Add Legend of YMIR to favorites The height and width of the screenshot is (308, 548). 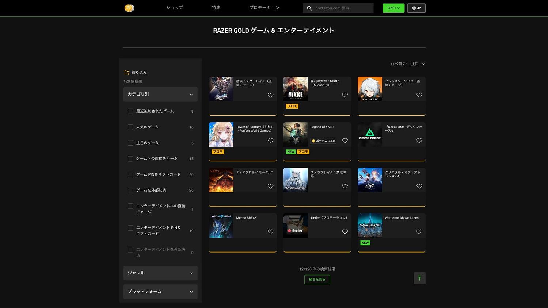345,141
